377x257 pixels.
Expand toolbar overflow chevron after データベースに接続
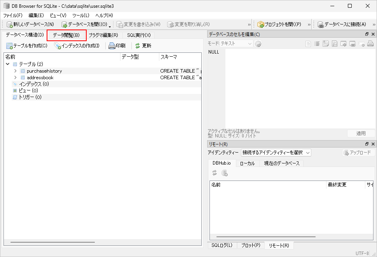[374, 24]
